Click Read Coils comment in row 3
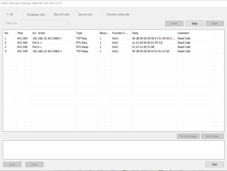227x171 pixels. pyautogui.click(x=184, y=47)
